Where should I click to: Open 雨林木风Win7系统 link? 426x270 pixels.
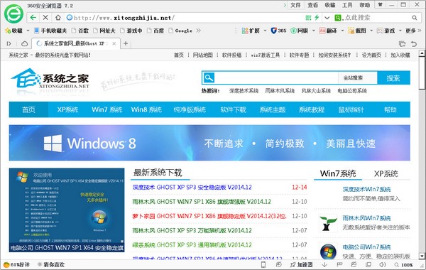366,218
